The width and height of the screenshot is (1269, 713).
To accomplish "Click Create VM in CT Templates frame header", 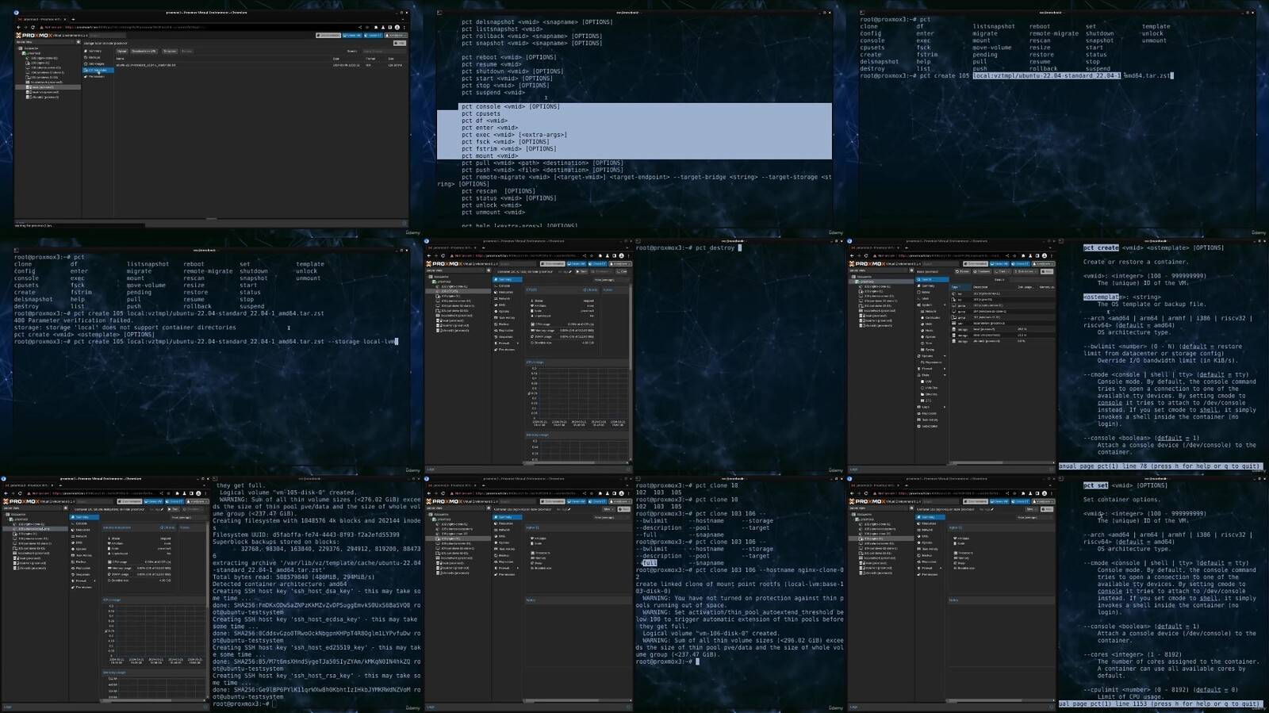I will tap(352, 36).
